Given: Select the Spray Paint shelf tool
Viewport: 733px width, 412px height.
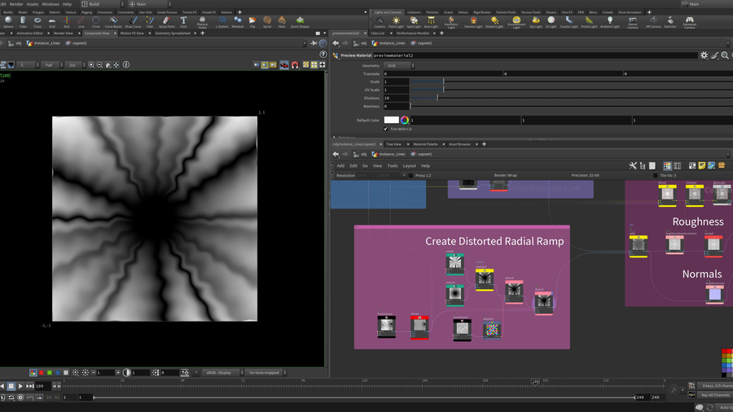Looking at the screenshot, I should pyautogui.click(x=166, y=22).
